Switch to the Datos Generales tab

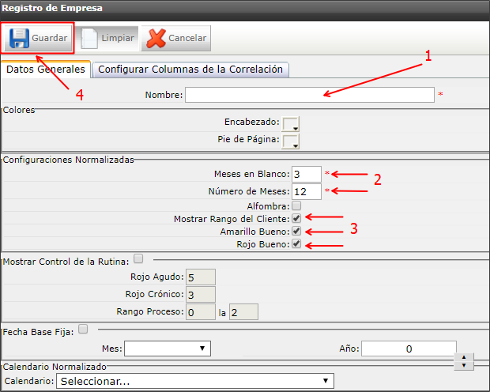[46, 70]
